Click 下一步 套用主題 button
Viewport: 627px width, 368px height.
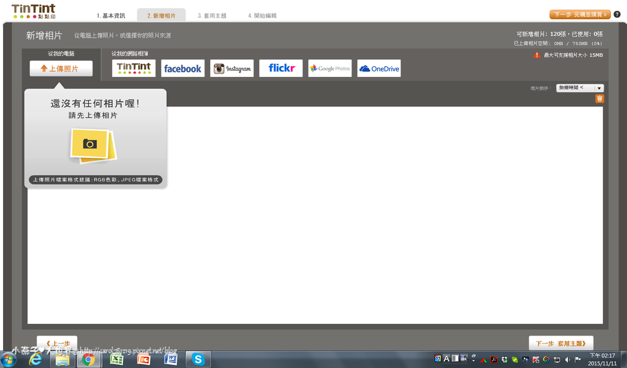coord(561,344)
